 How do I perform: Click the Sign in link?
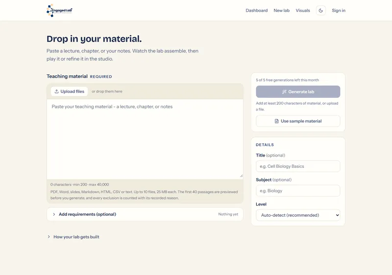(x=339, y=10)
